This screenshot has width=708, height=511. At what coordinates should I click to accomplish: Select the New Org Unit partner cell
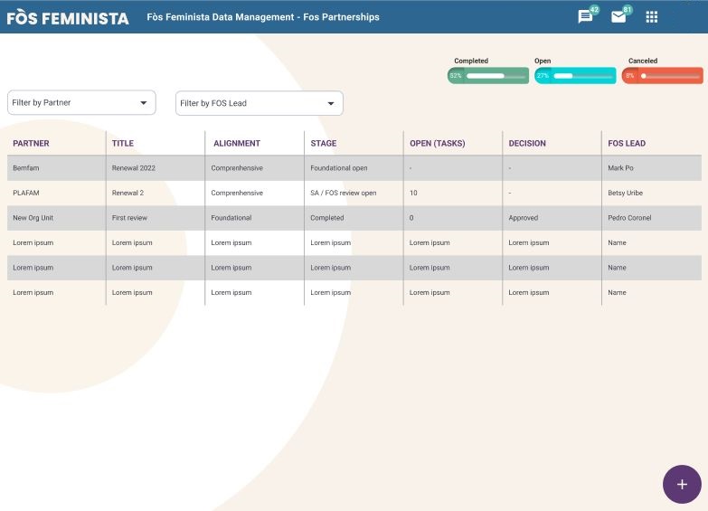(x=33, y=218)
